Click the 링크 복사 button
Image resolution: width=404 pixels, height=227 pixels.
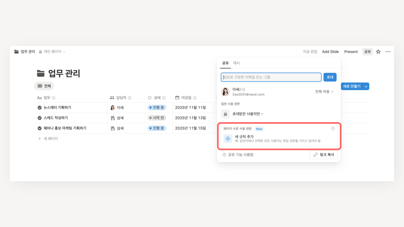pyautogui.click(x=324, y=155)
